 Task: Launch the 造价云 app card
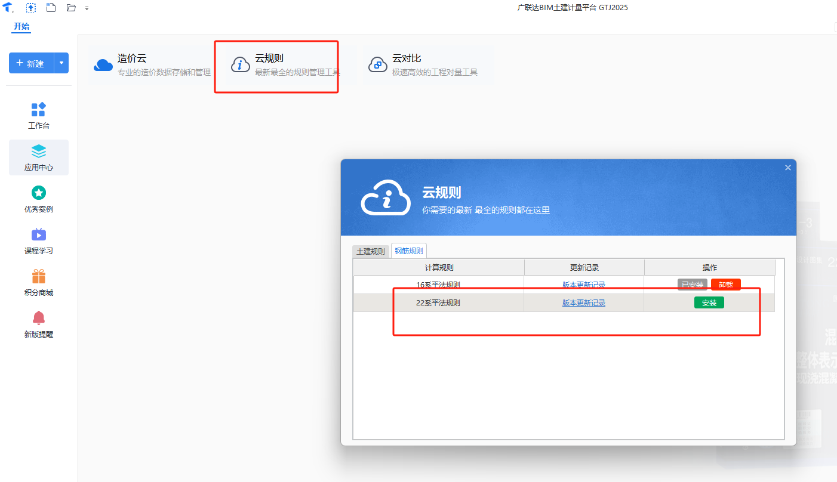tap(152, 65)
